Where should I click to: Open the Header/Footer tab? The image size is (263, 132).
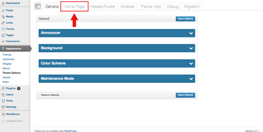tap(103, 7)
